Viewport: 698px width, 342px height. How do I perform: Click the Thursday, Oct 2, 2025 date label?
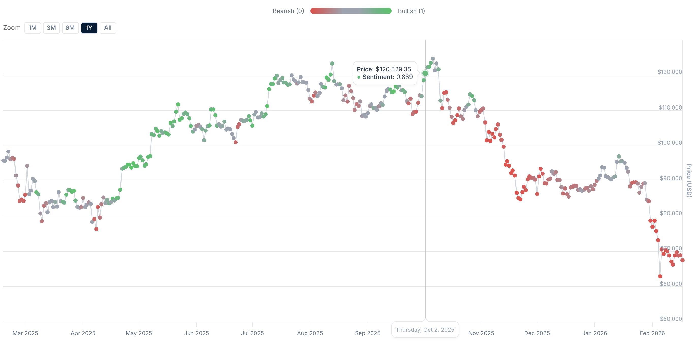pos(425,330)
